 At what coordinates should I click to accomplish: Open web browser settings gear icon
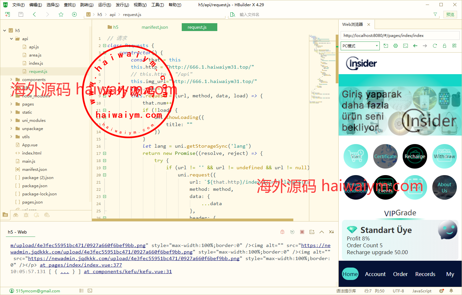click(x=395, y=46)
